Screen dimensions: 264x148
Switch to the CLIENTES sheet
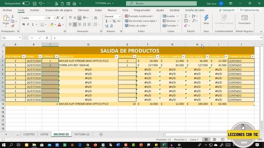[29, 134]
